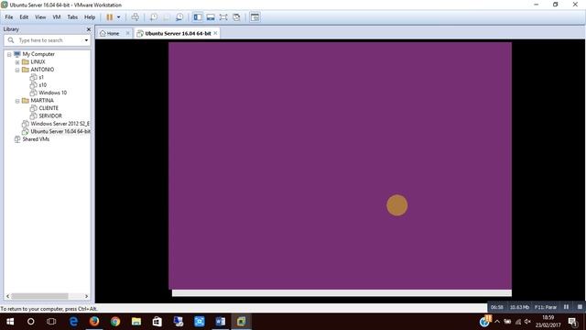This screenshot has height=330, width=586.
Task: Click the library horizontal scrollbar thumb
Action: pos(39,296)
